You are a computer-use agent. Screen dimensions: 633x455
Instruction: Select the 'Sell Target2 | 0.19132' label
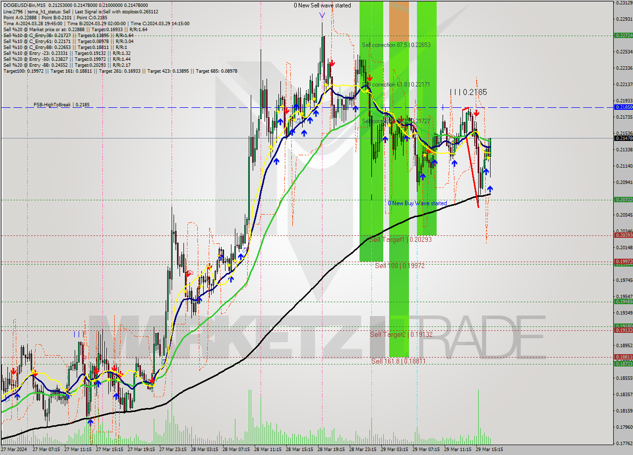point(401,335)
